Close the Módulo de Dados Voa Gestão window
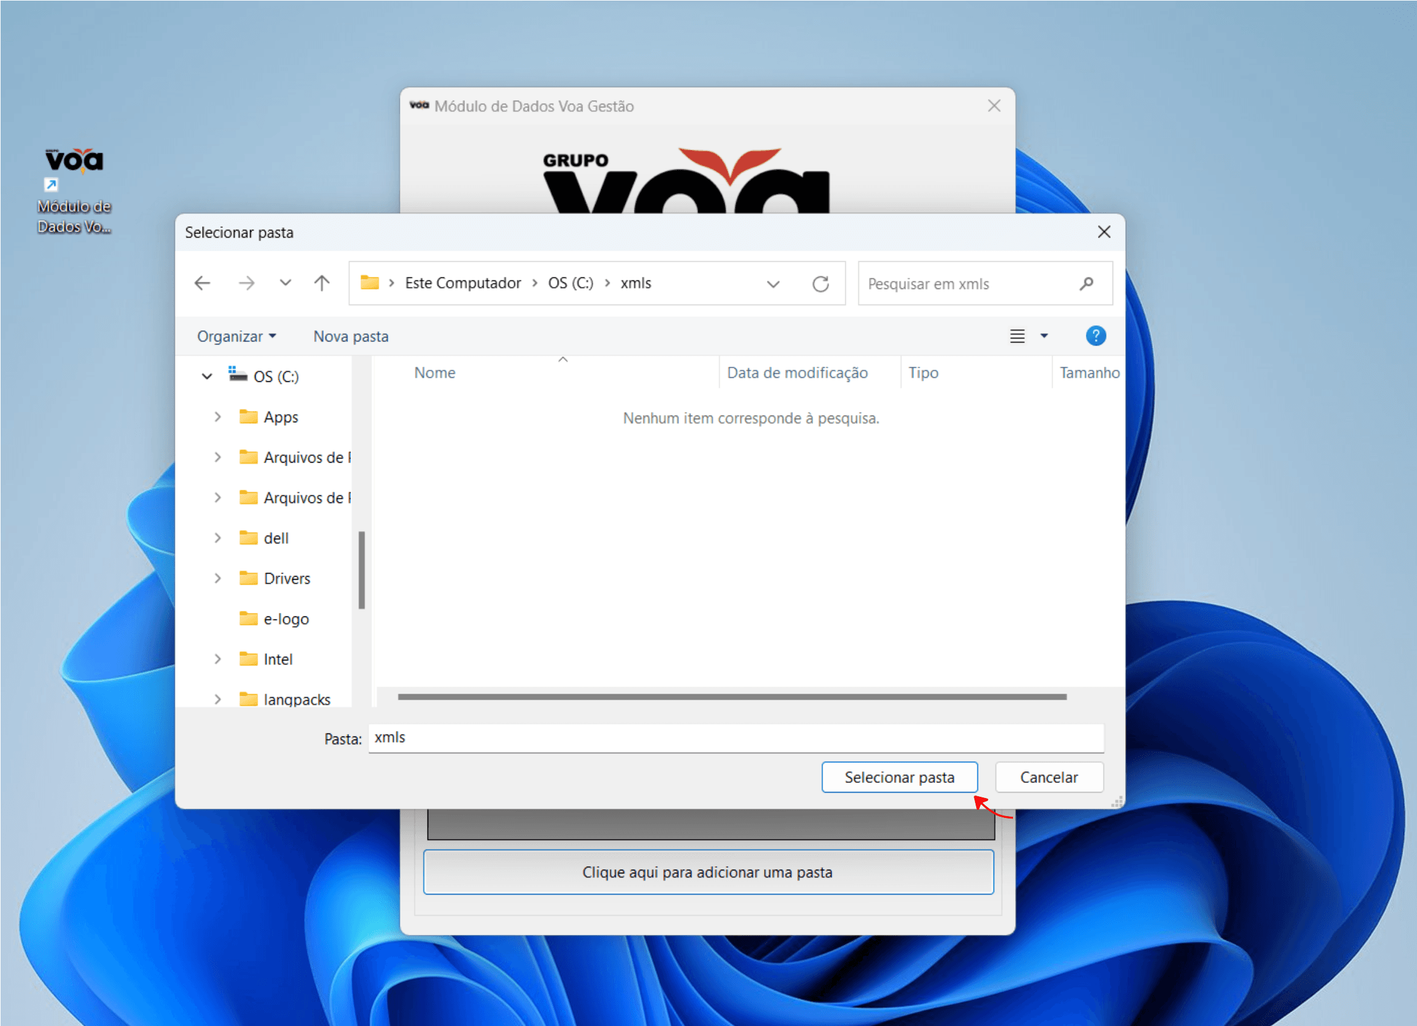The width and height of the screenshot is (1417, 1026). point(993,106)
